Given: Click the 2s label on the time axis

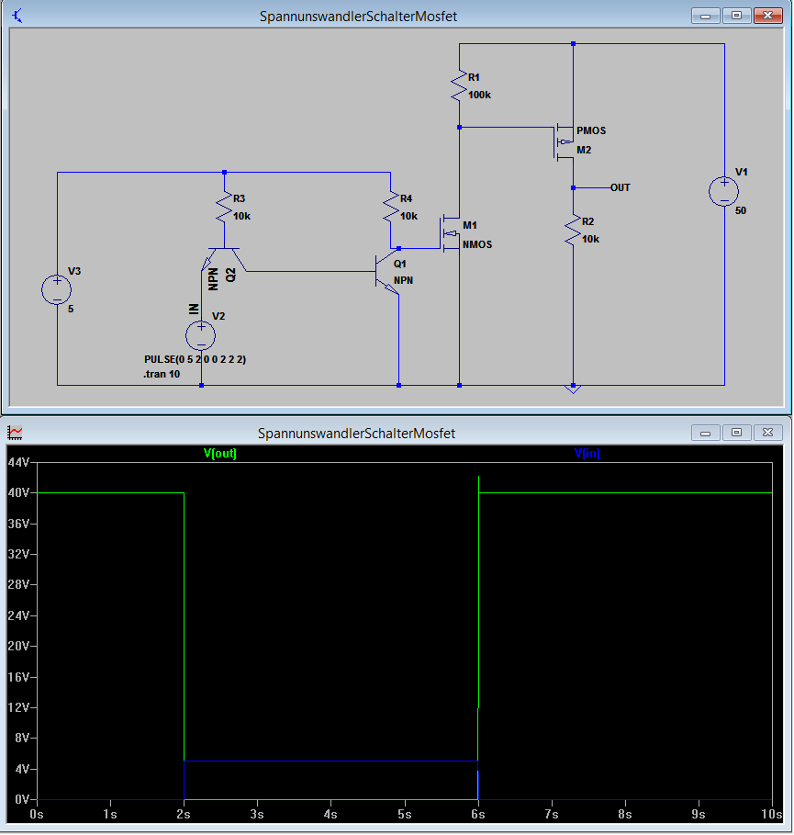Looking at the screenshot, I should (x=184, y=814).
